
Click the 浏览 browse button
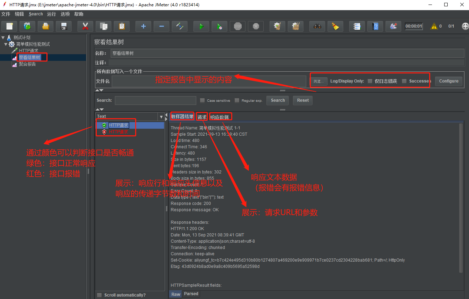[x=318, y=81]
